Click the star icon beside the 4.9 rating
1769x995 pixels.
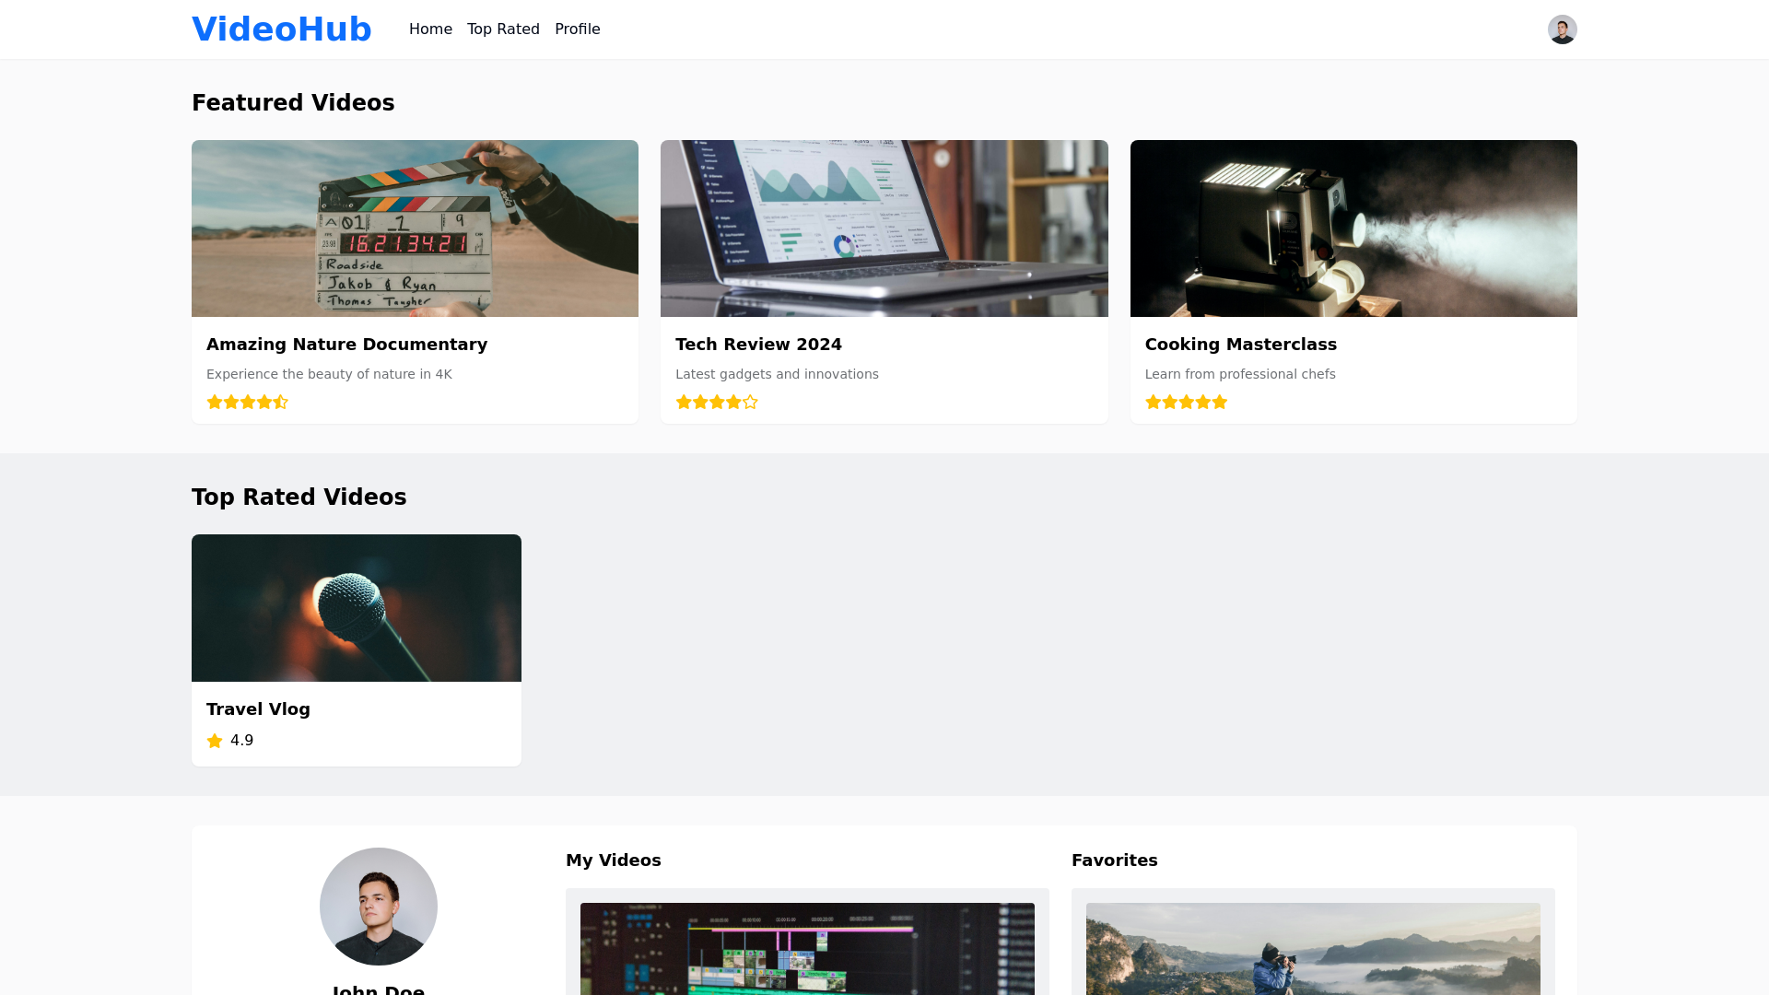coord(215,741)
